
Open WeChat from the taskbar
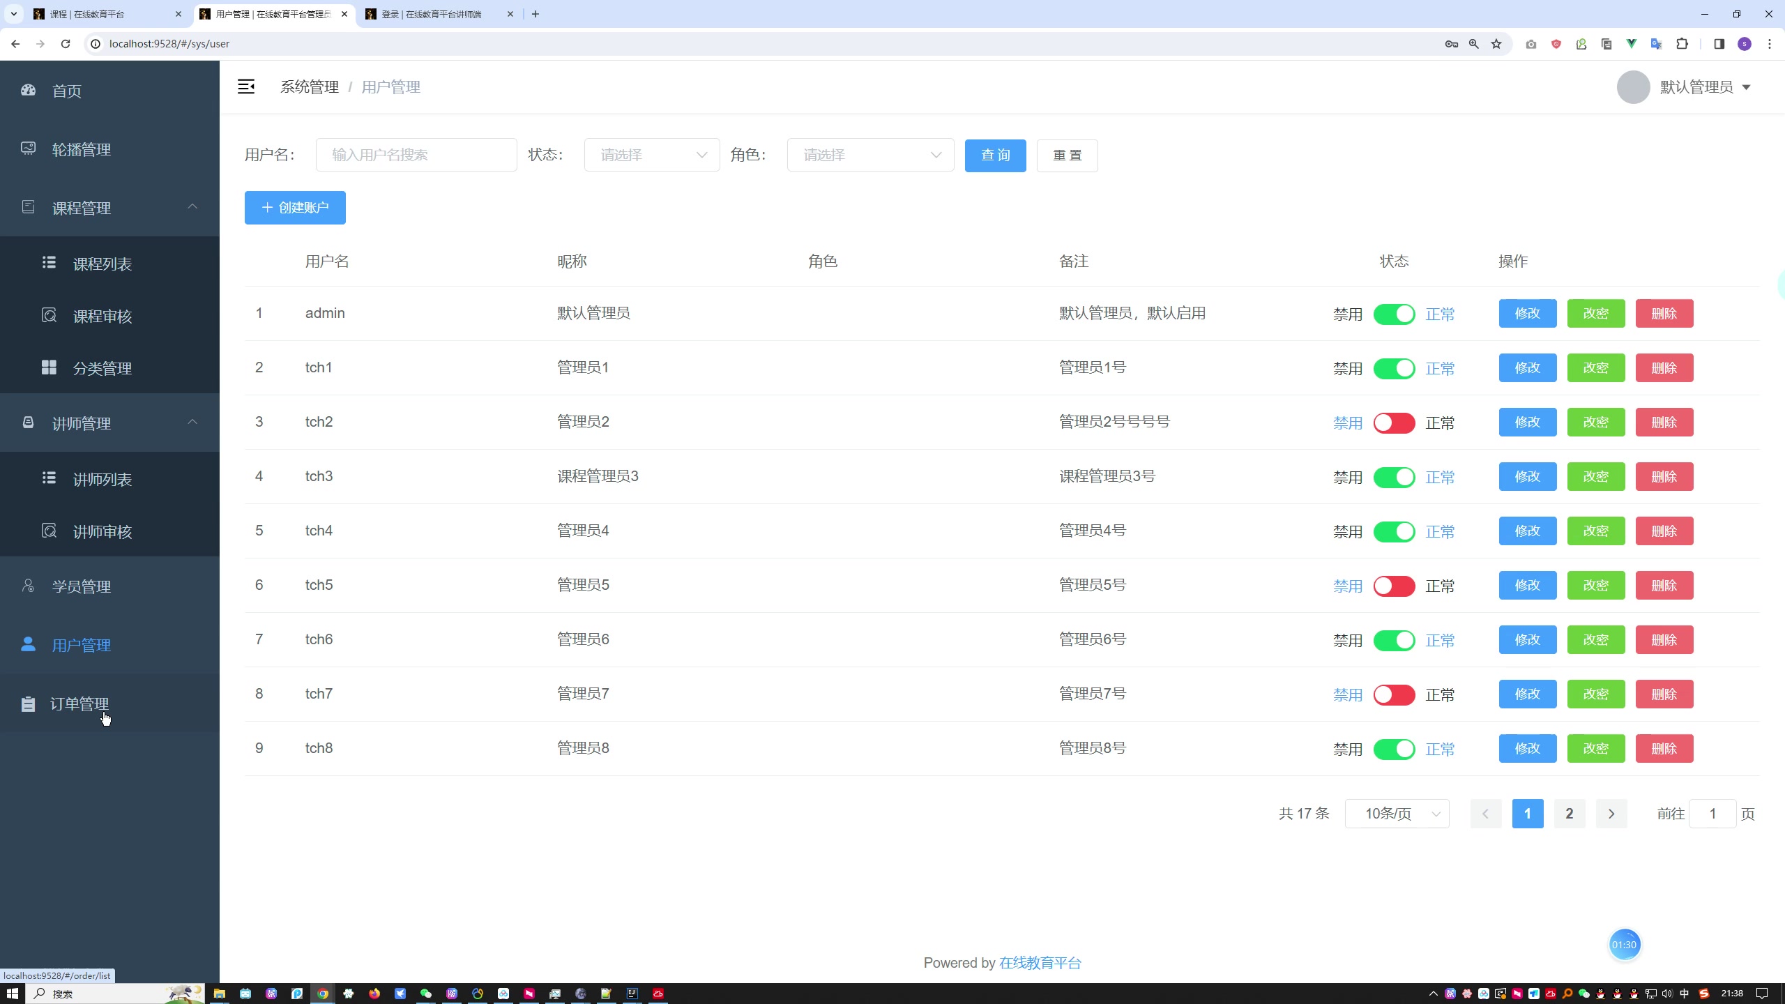pyautogui.click(x=426, y=994)
